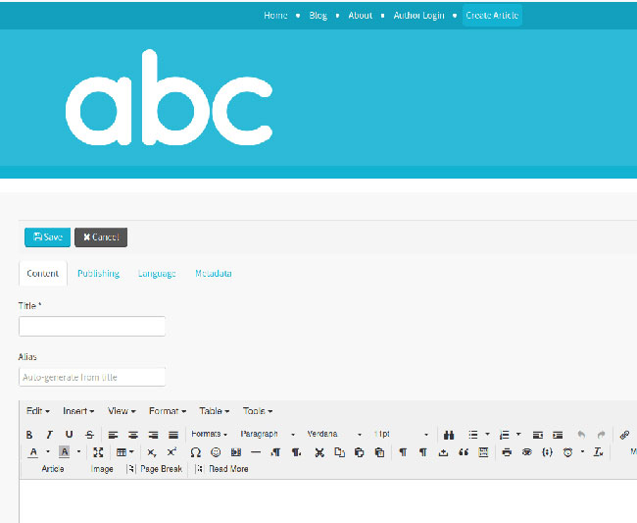Insert a special character (omega icon)

pos(195,452)
